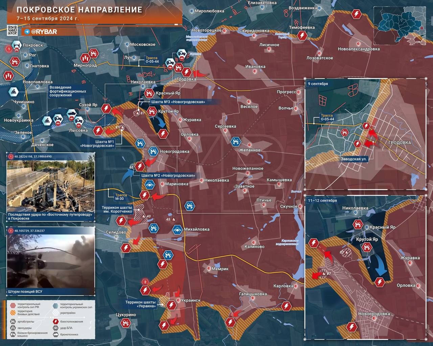Click the Telegram icon beside @RYBAR
Viewport: 433px width, 346px height.
(27, 31)
